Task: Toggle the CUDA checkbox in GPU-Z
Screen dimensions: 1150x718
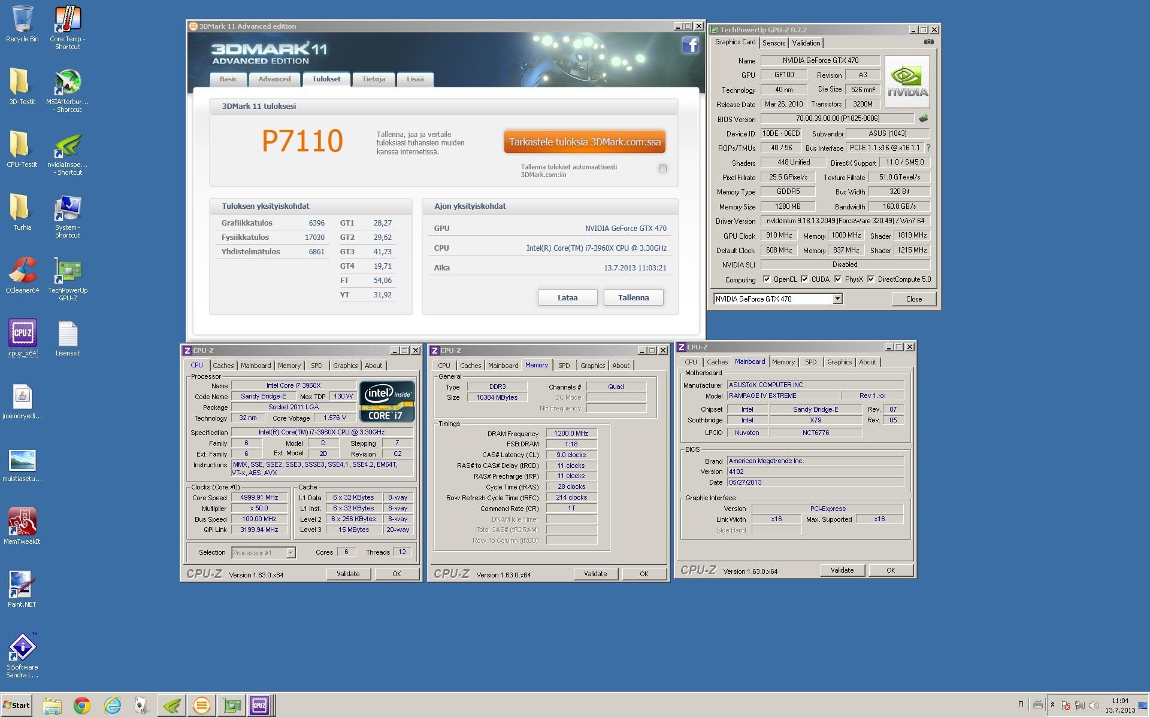Action: (x=804, y=279)
